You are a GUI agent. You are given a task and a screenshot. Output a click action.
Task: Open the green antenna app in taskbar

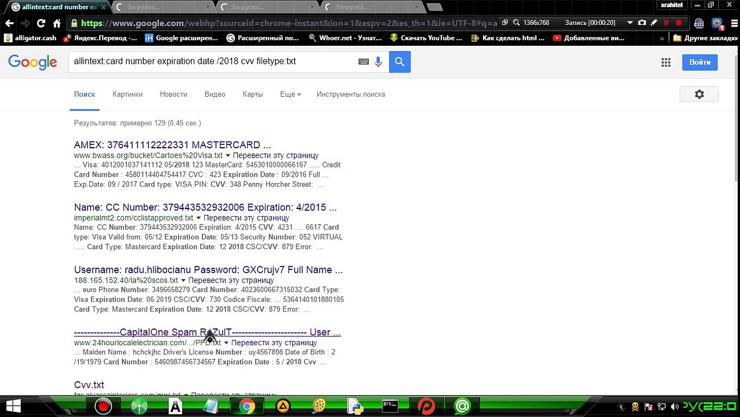(x=139, y=407)
